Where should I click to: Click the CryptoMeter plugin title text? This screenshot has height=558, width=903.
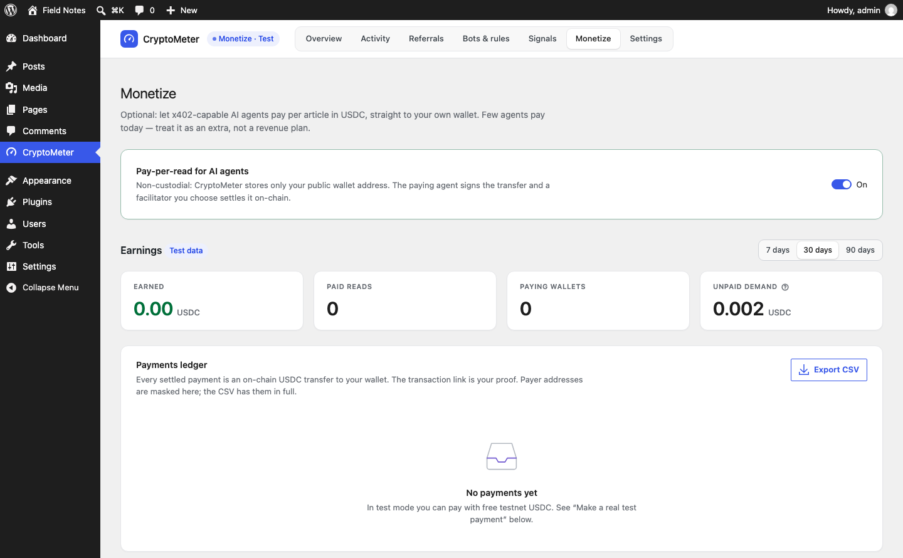(x=171, y=39)
